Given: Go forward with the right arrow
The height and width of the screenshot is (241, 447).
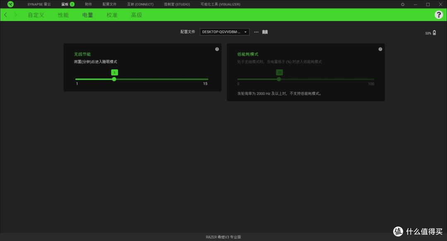Looking at the screenshot, I should (x=16, y=15).
